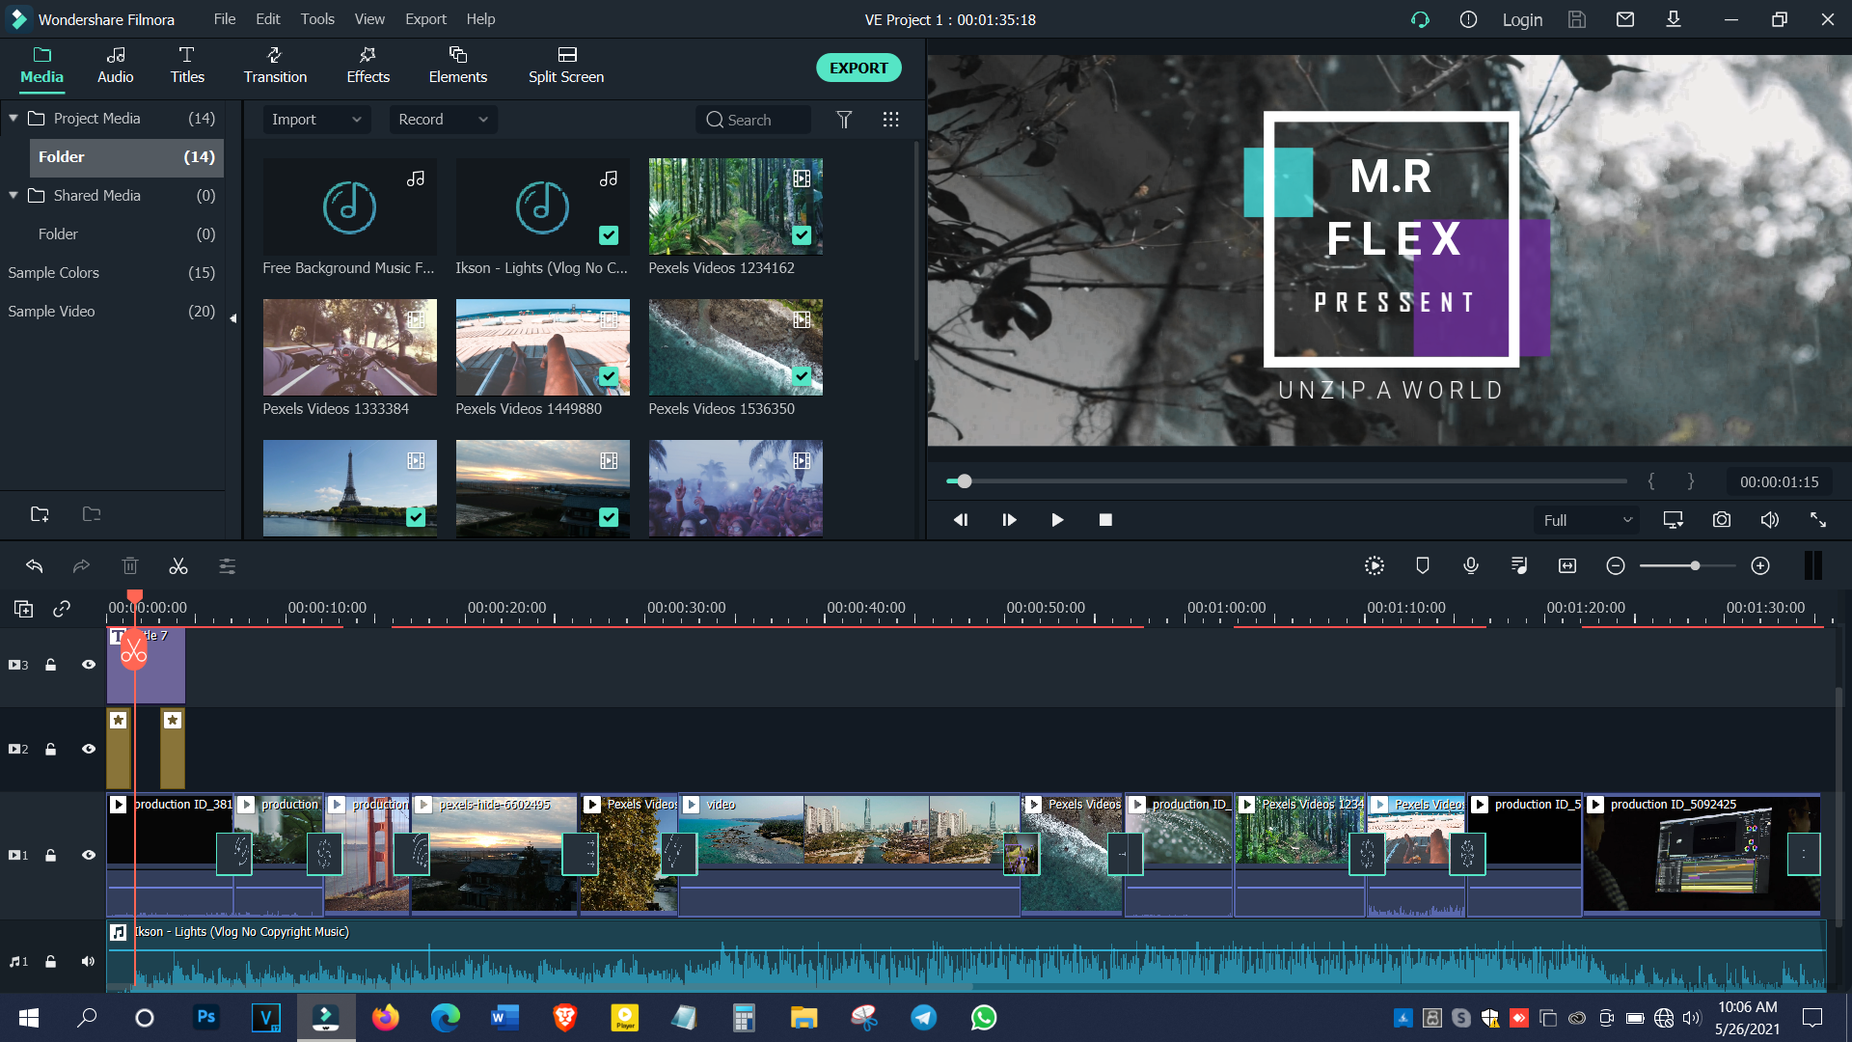Open the audio mixer
Image resolution: width=1852 pixels, height=1042 pixels.
[x=1518, y=565]
